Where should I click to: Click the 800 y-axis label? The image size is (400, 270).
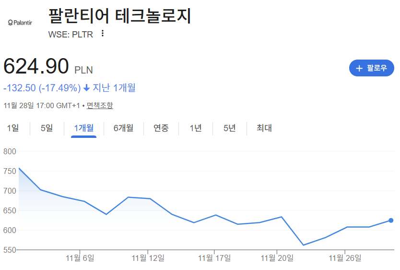tap(10, 151)
